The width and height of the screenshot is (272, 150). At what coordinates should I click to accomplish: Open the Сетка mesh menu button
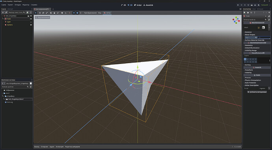click(107, 13)
